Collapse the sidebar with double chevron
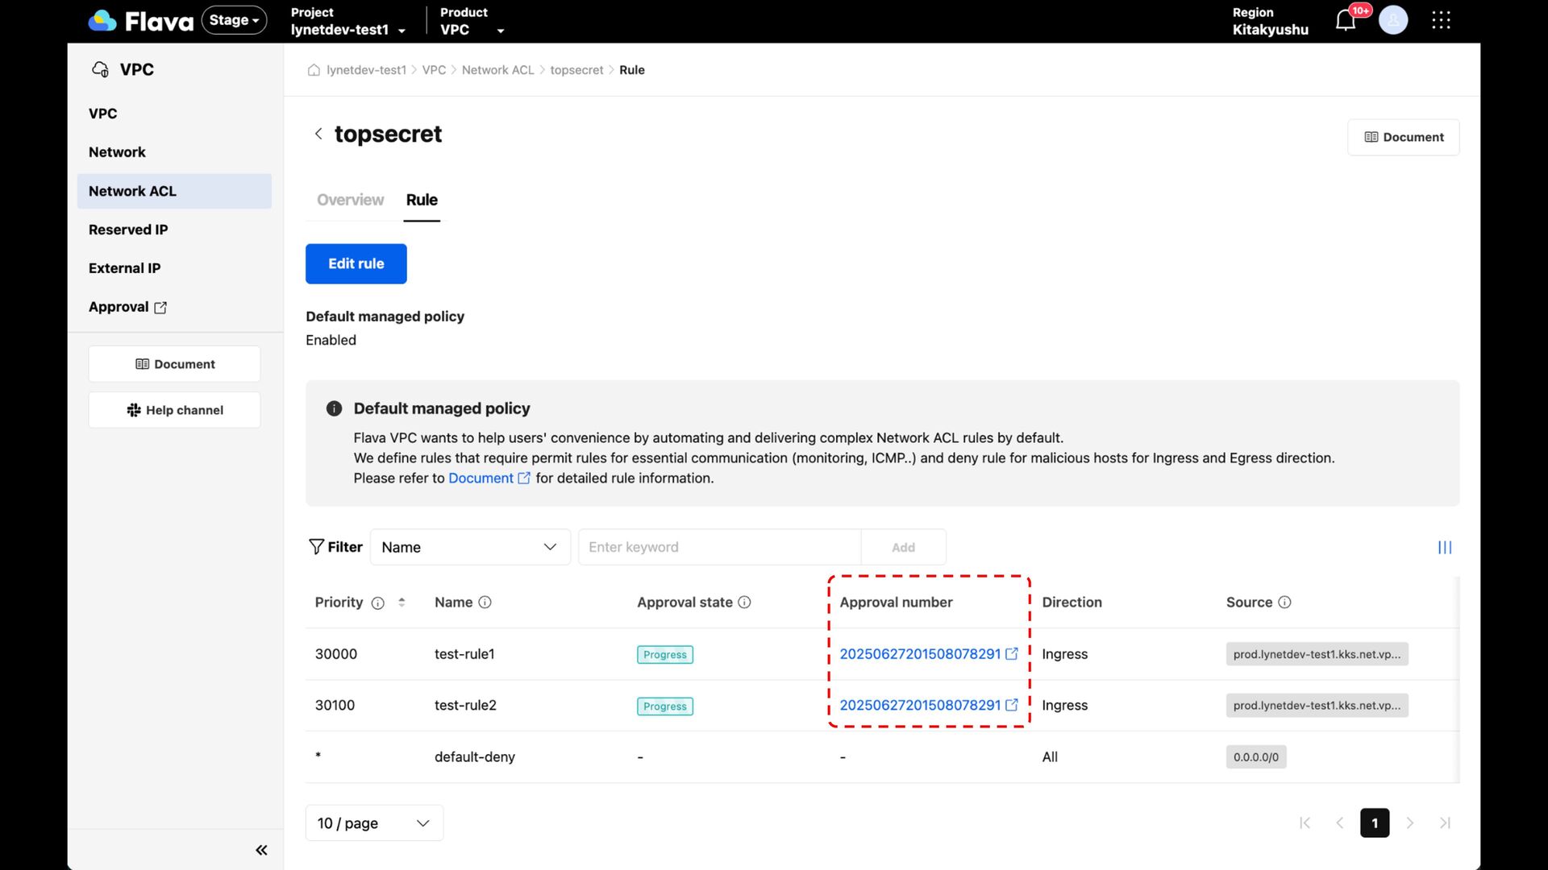1548x870 pixels. 261,850
